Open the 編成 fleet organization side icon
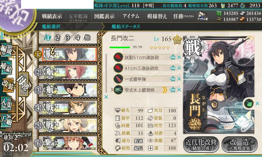The height and width of the screenshot is (157, 262). [x=6, y=50]
